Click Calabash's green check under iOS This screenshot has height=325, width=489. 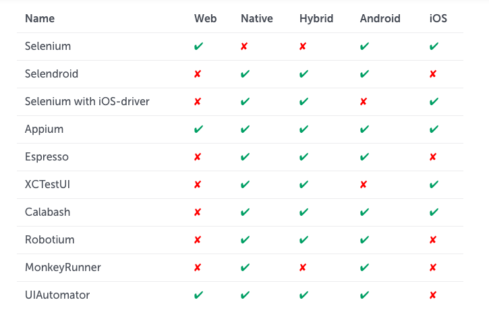[x=434, y=212]
